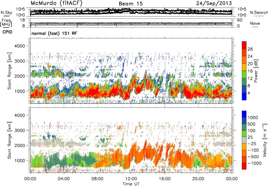Image resolution: width=268 pixels, height=186 pixels.
Task: Click "2000" on the velocity panel axis
Action: 19,145
